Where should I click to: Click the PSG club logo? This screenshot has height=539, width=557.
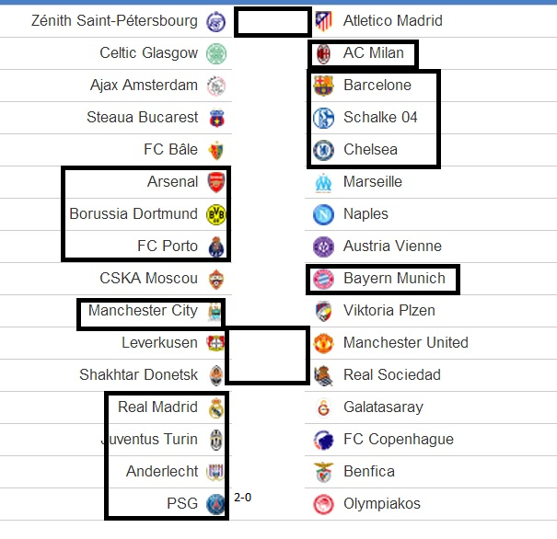216,504
